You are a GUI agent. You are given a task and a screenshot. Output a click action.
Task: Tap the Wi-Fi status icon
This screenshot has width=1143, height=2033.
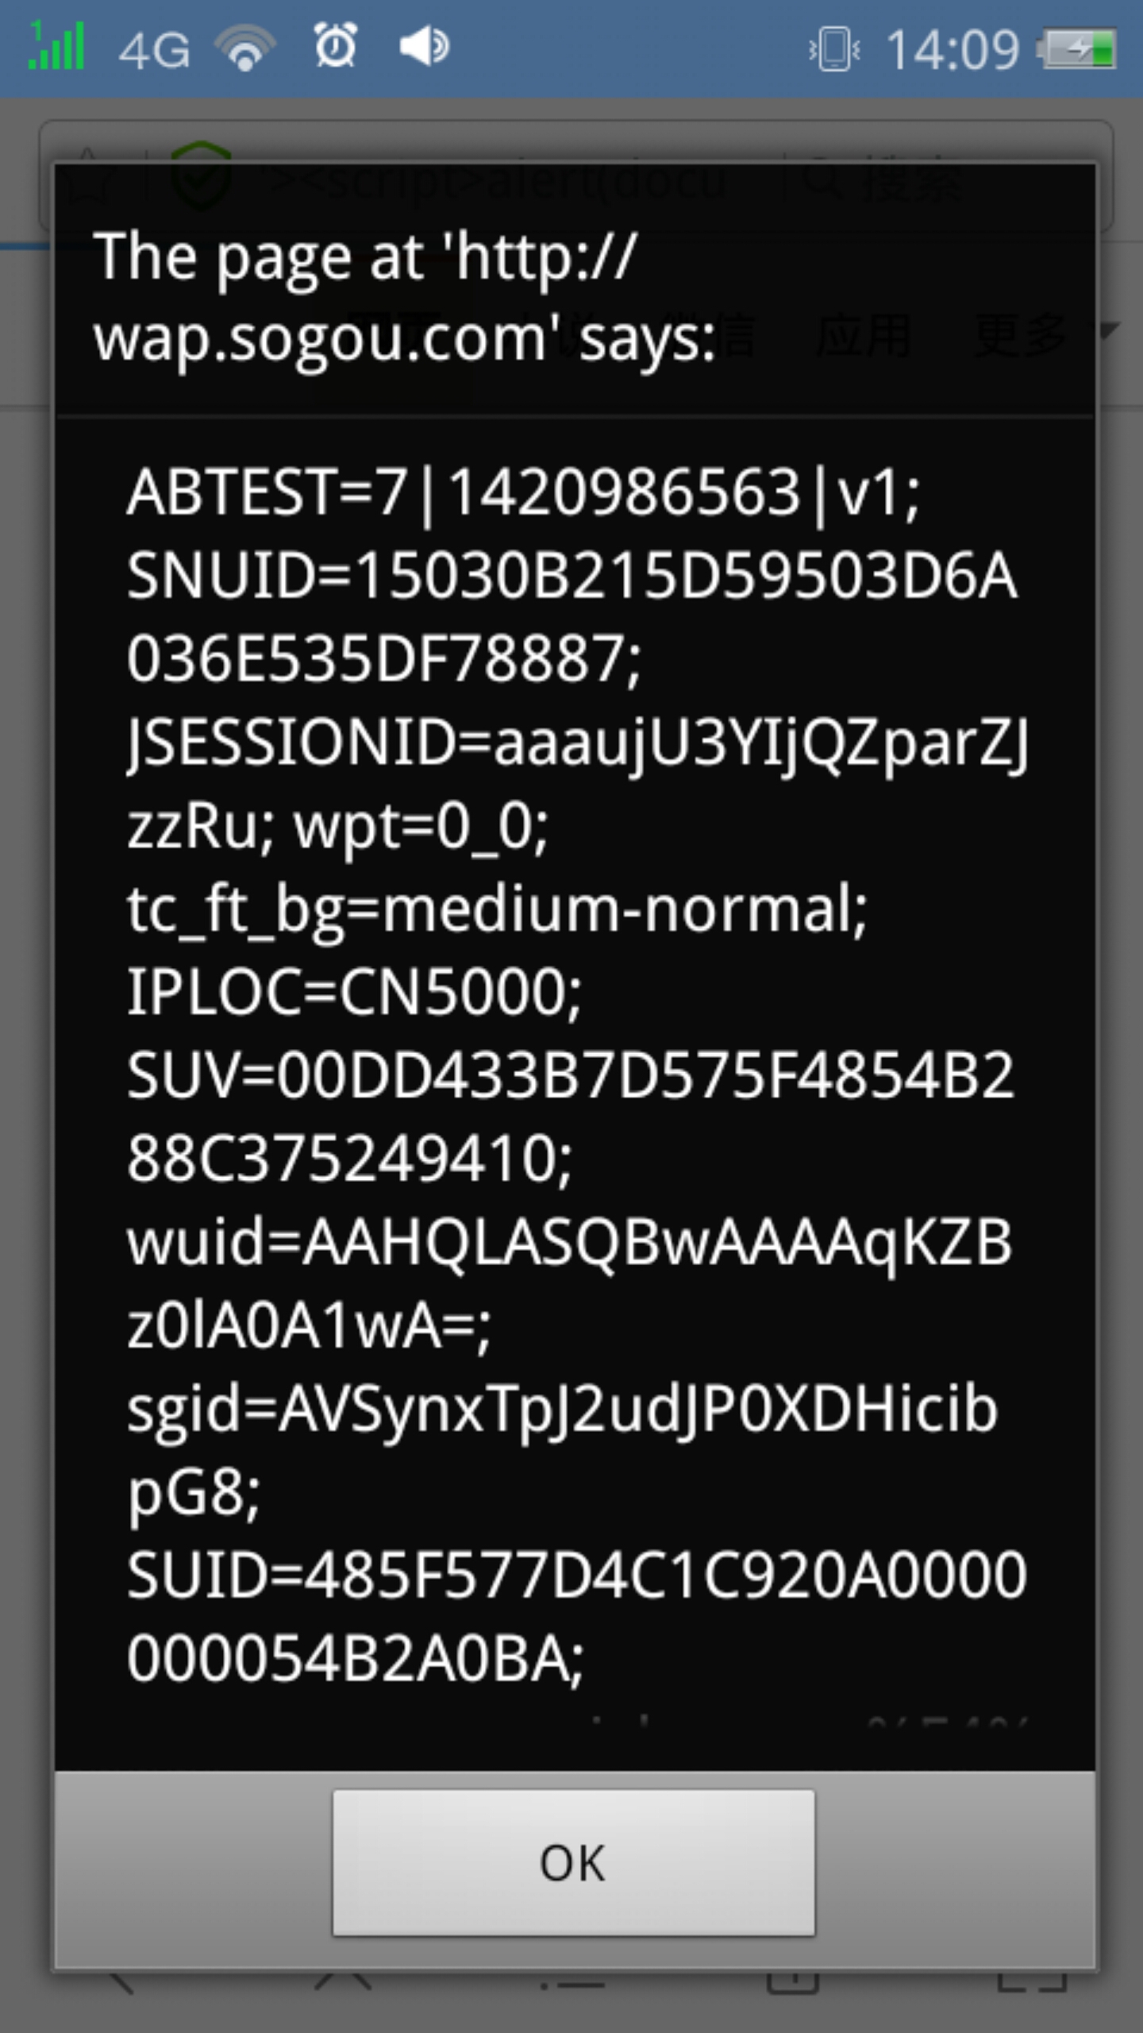245,48
